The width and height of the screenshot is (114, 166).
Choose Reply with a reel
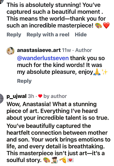[x=48, y=35]
